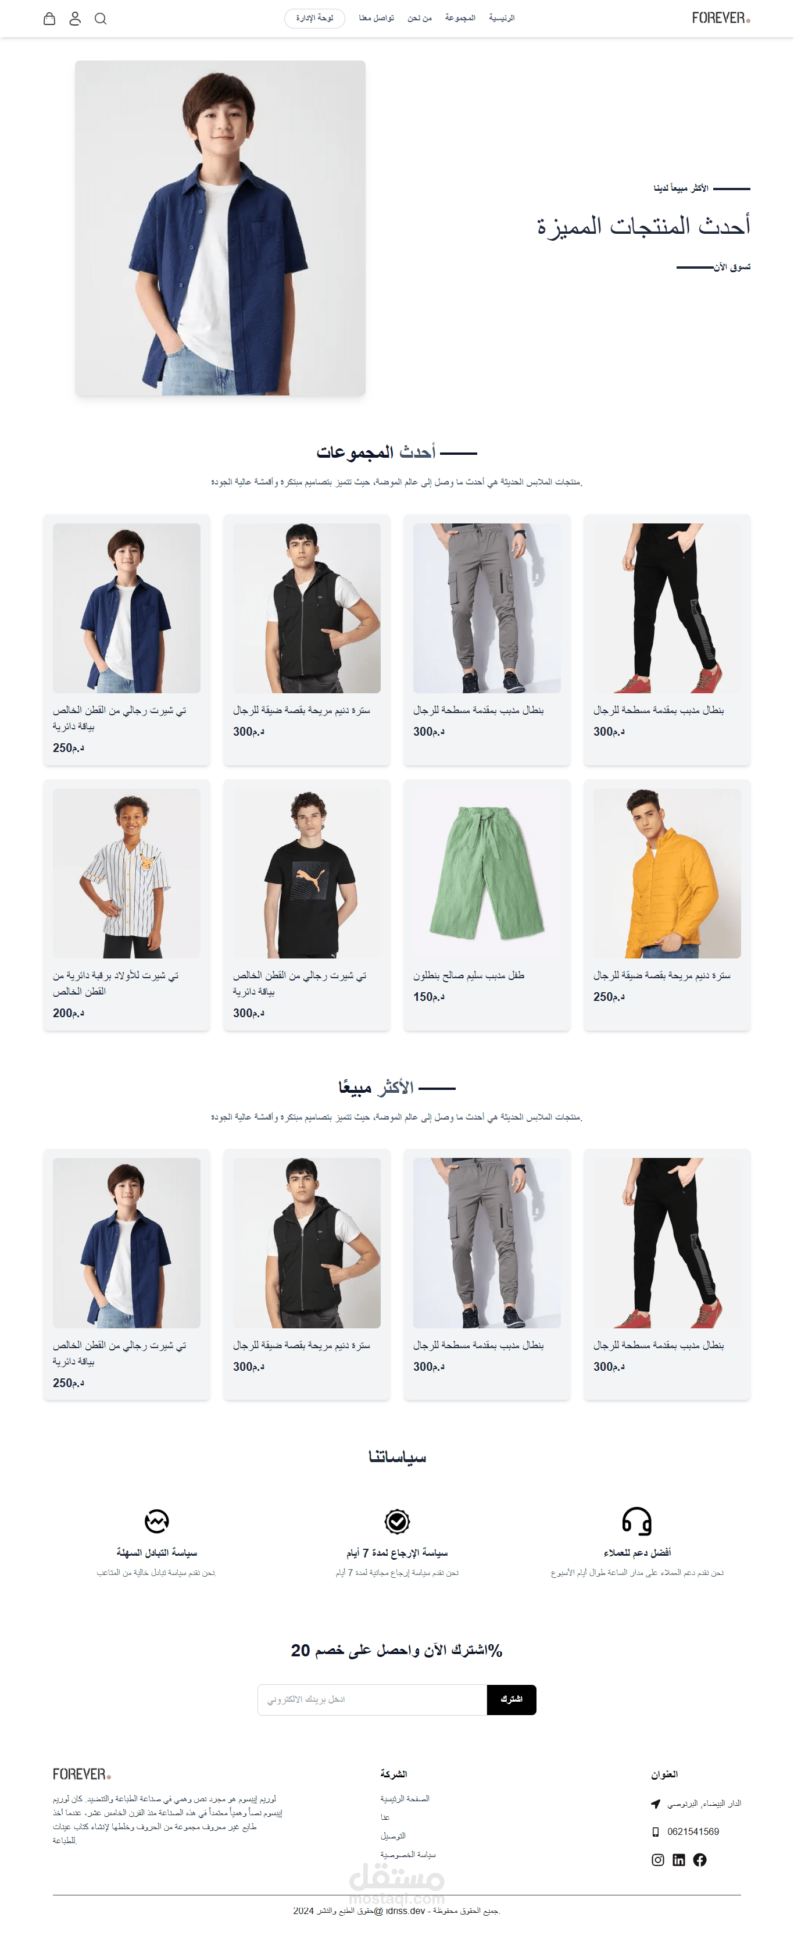Open the Facebook icon in footer

[700, 1859]
